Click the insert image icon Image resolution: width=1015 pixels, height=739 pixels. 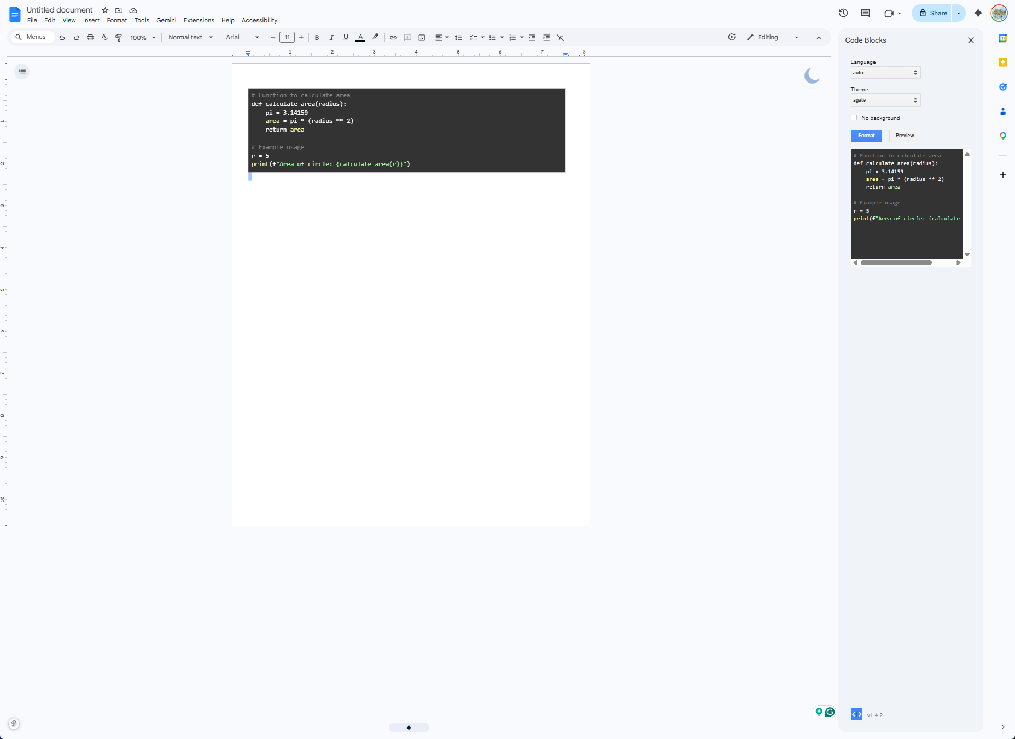pyautogui.click(x=422, y=38)
